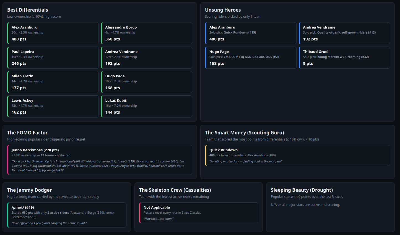Click Jenno Berckmoes FOMO Factor card

[100, 160]
